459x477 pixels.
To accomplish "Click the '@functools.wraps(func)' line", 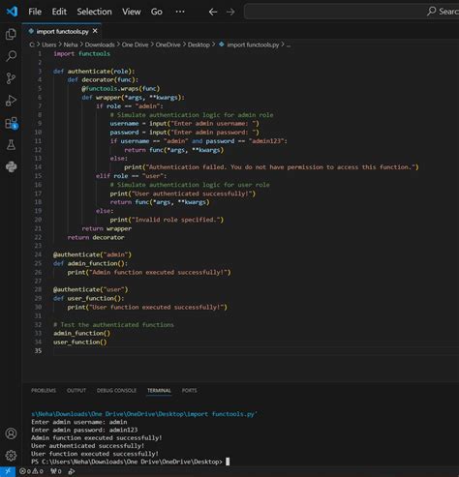I will pyautogui.click(x=121, y=88).
